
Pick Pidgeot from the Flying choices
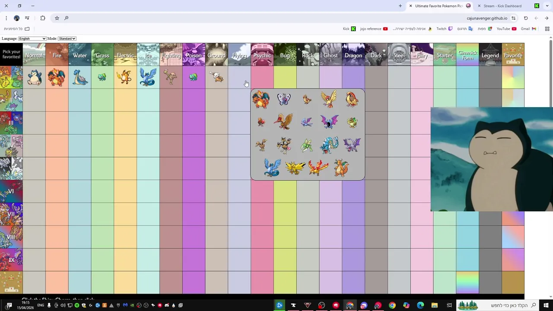pos(352,99)
